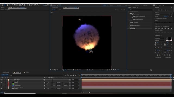Click label color swatch of Ground layer
174x97 pixels.
coord(8,84)
